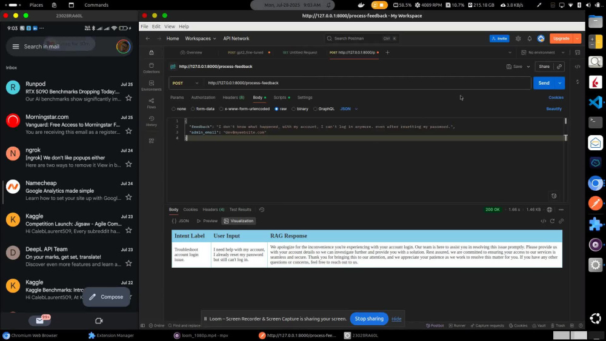Screen dimensions: 606x341
Task: Open response history clock icon
Action: pyautogui.click(x=262, y=210)
